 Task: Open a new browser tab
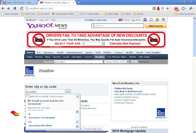(x=79, y=2)
